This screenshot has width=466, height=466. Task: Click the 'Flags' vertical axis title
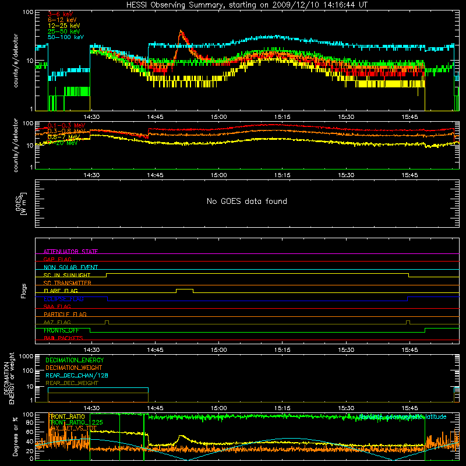[x=23, y=291]
